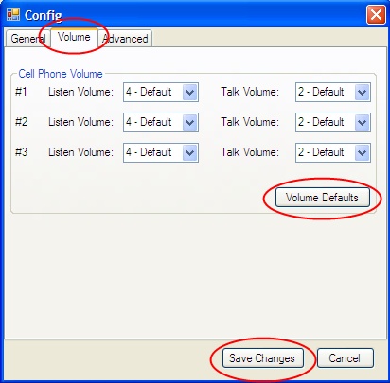Image resolution: width=390 pixels, height=383 pixels.
Task: Click #3 Talk Volume value field
Action: point(333,152)
